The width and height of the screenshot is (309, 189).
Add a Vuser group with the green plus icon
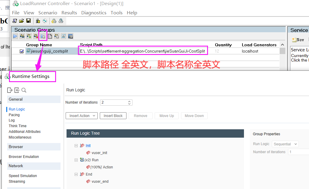pyautogui.click(x=29, y=36)
